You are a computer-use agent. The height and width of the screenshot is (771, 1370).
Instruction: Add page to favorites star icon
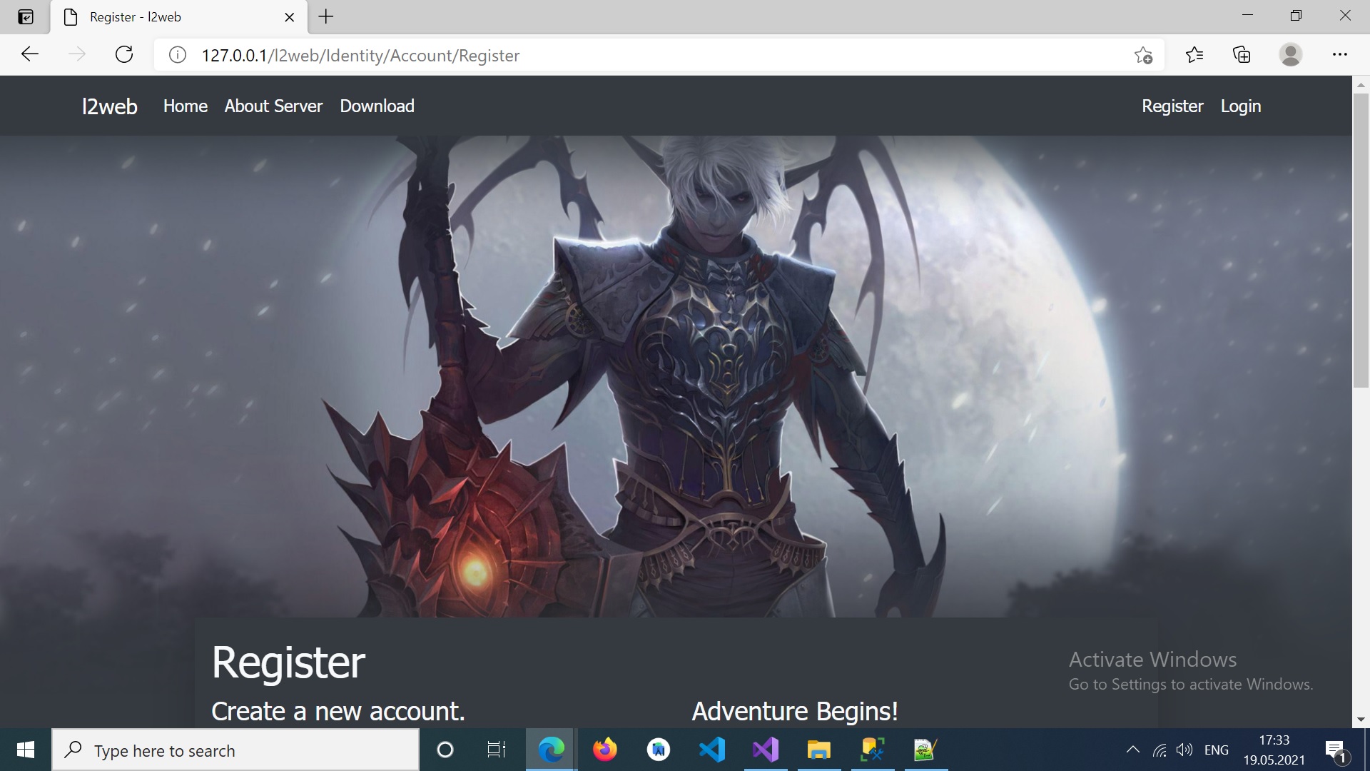(1143, 55)
